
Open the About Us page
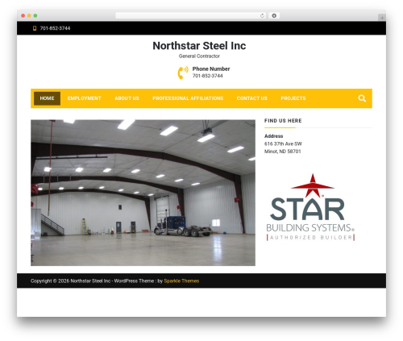tap(127, 98)
